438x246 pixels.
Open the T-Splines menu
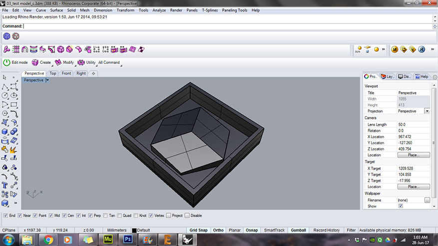click(x=210, y=10)
